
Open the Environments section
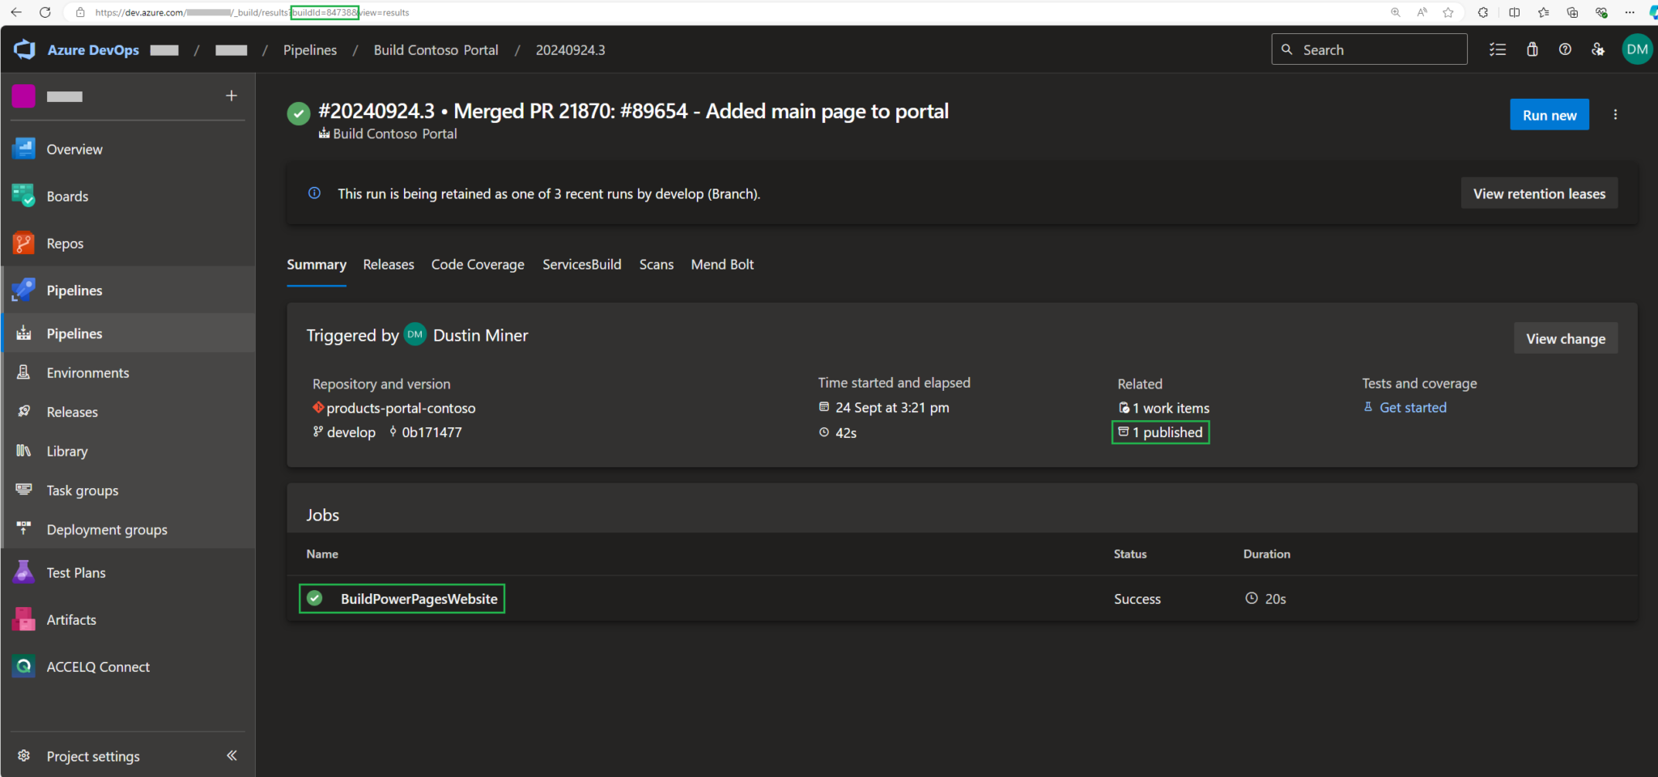pyautogui.click(x=87, y=372)
